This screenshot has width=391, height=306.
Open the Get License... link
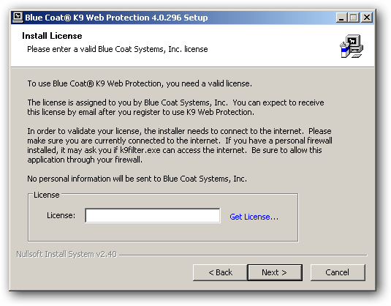pyautogui.click(x=254, y=217)
